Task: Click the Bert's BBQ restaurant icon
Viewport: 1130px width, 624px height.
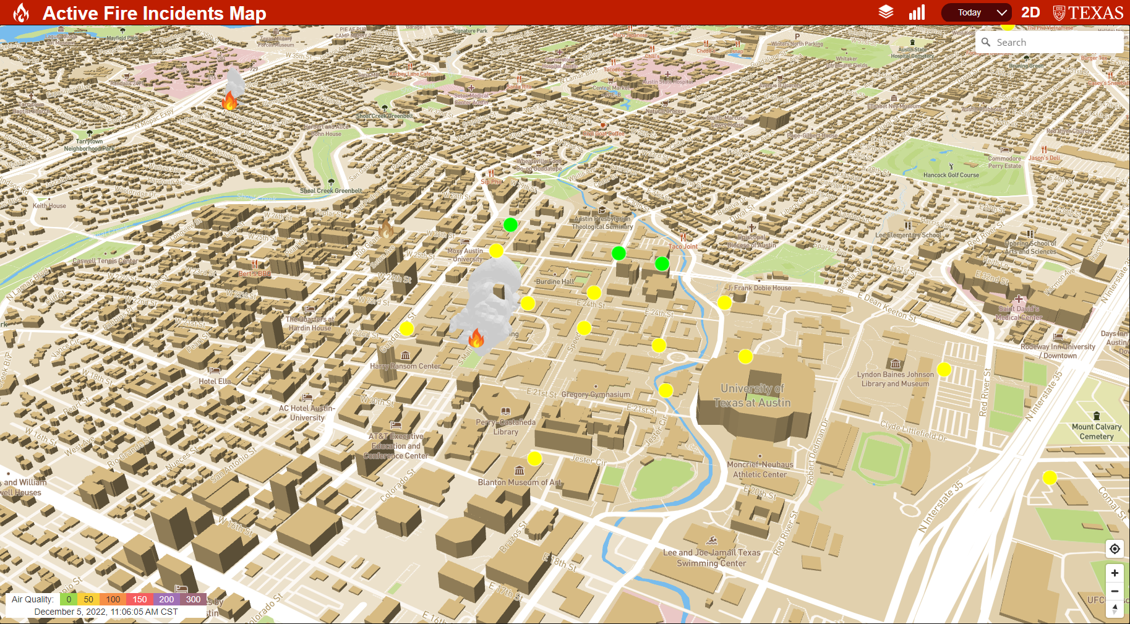Action: (x=254, y=264)
